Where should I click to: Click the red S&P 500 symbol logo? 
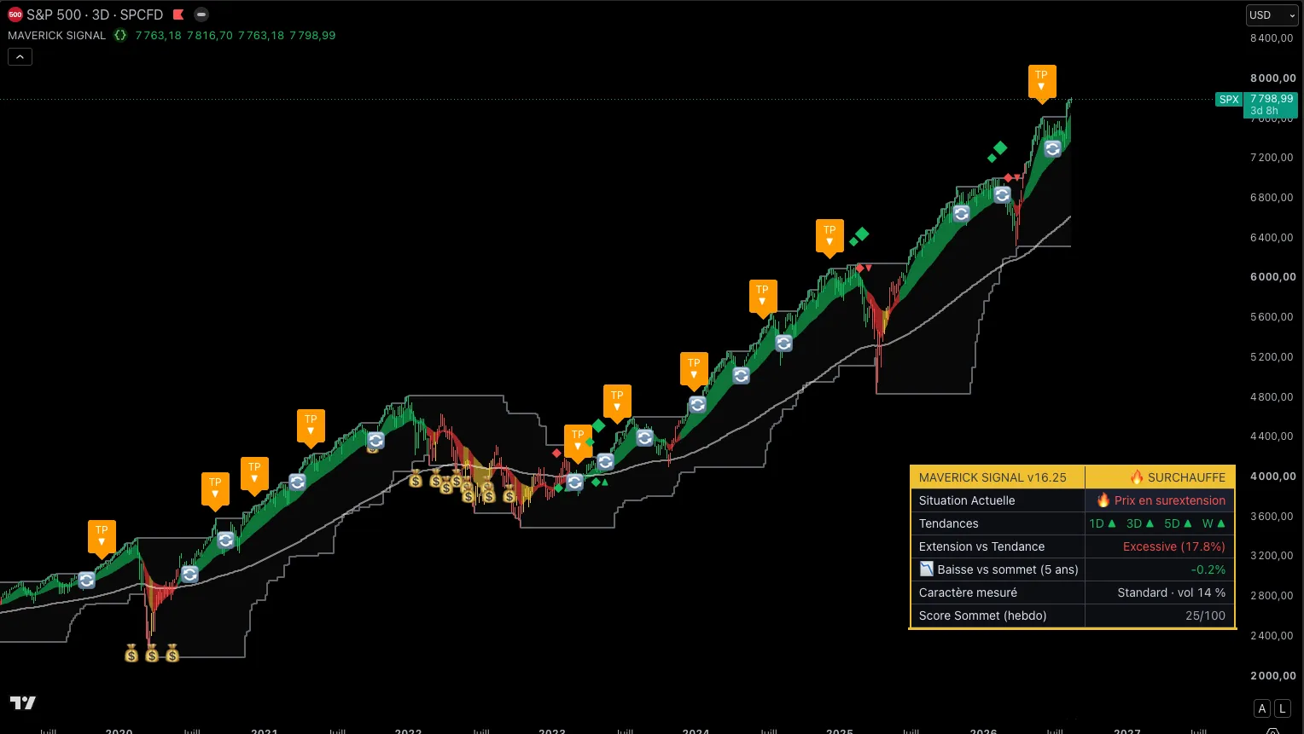(x=15, y=14)
